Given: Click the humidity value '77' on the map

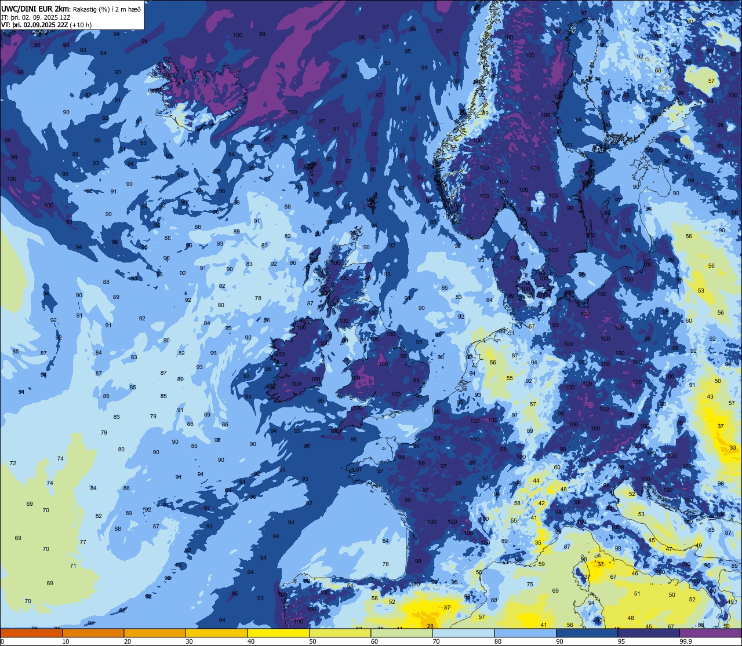Looking at the screenshot, I should [83, 542].
